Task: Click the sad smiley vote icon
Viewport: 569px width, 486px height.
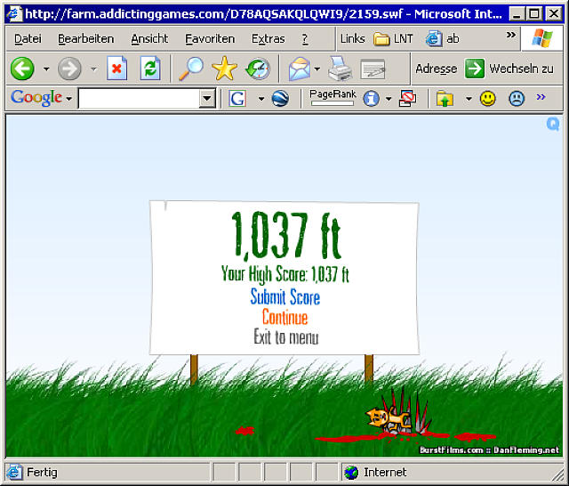Action: (516, 99)
